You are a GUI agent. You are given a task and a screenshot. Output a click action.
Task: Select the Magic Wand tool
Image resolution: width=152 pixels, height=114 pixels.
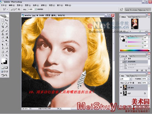[7, 23]
